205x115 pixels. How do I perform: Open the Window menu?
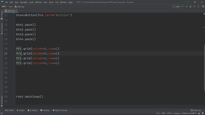coord(63,2)
